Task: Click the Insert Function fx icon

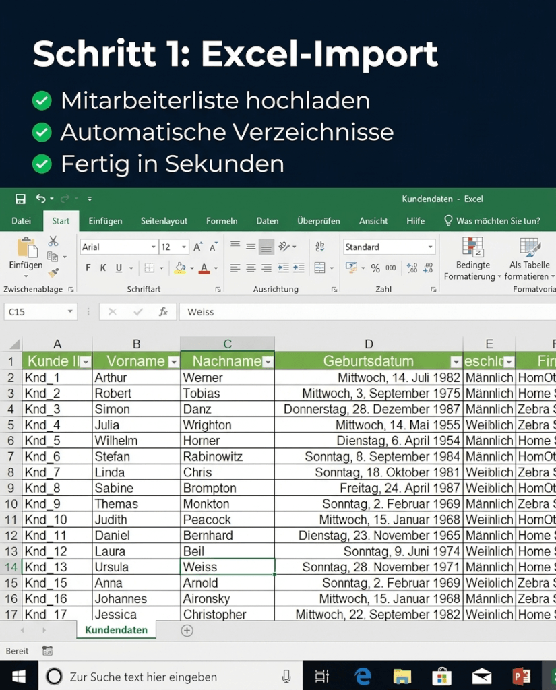Action: tap(163, 311)
